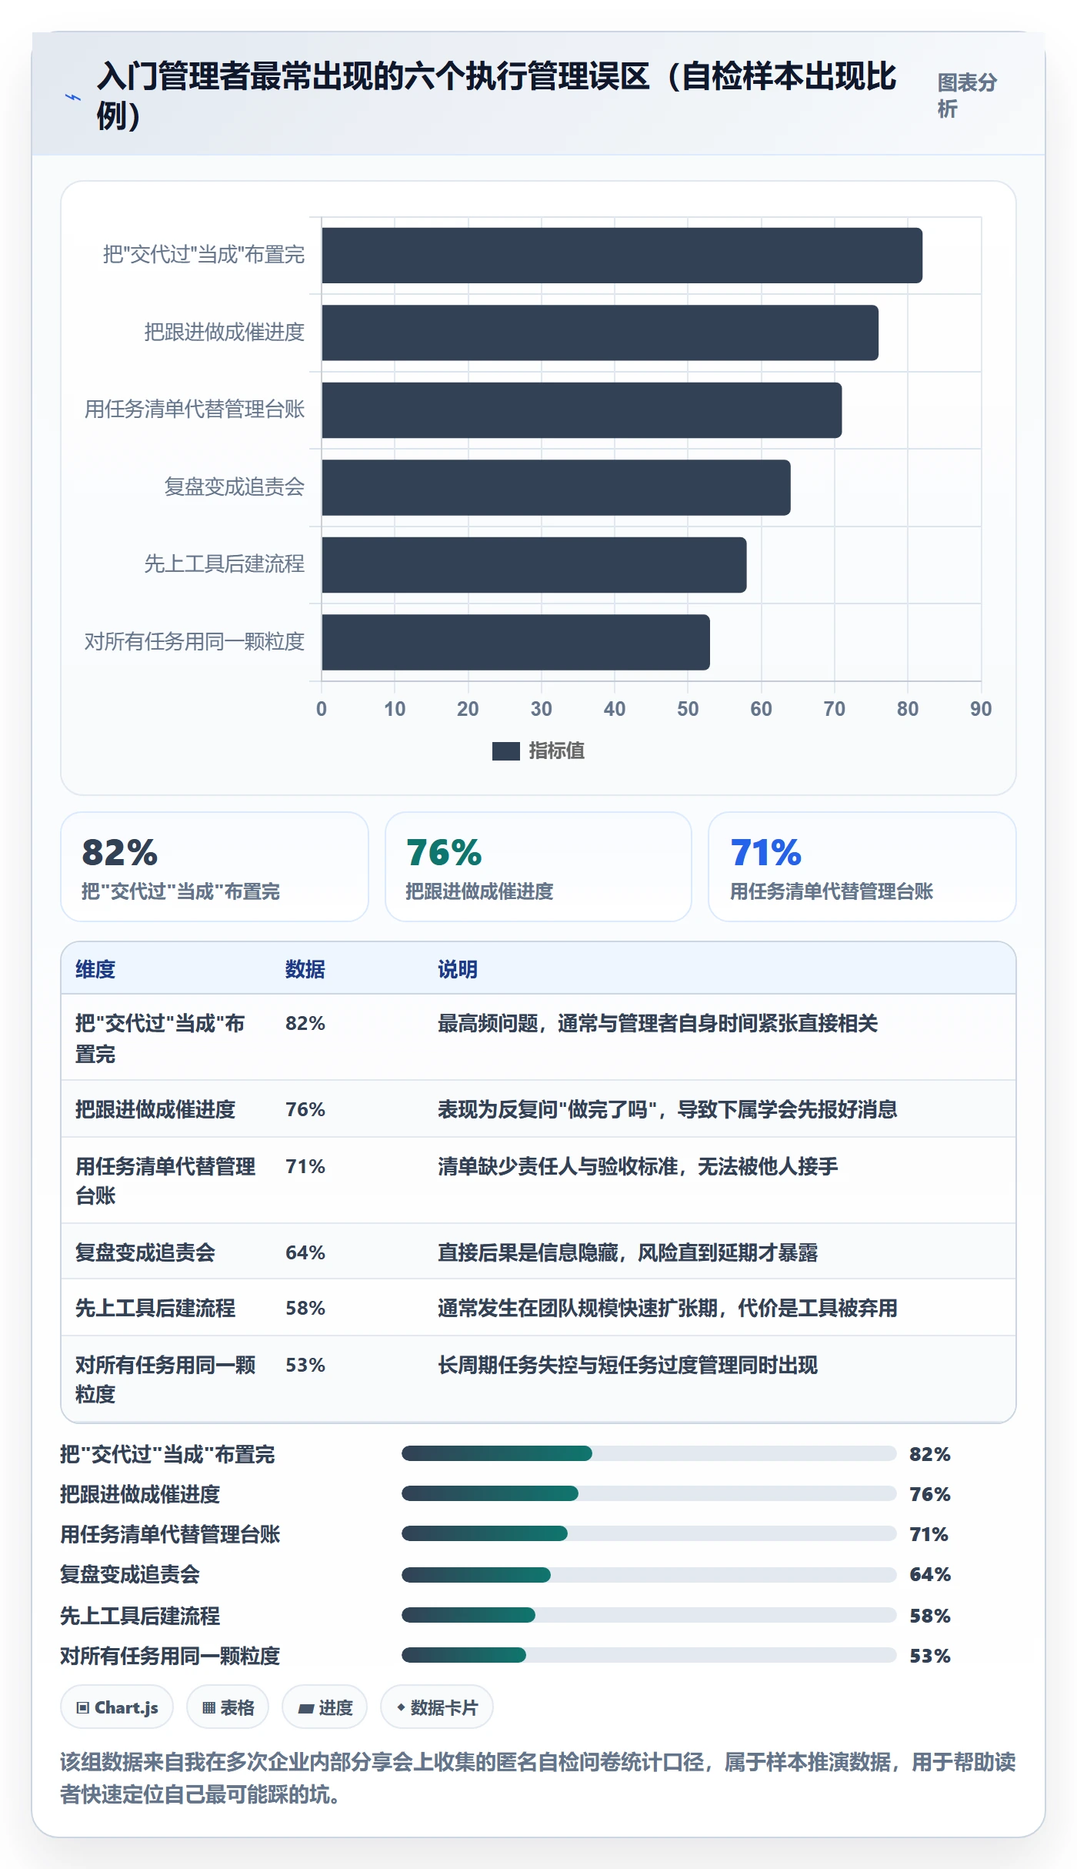This screenshot has width=1077, height=1869.
Task: Click the progress bar for 先上工具后建流程
Action: pyautogui.click(x=649, y=1614)
